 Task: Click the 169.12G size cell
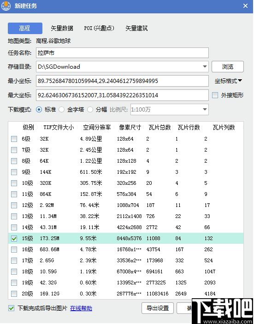(50, 294)
